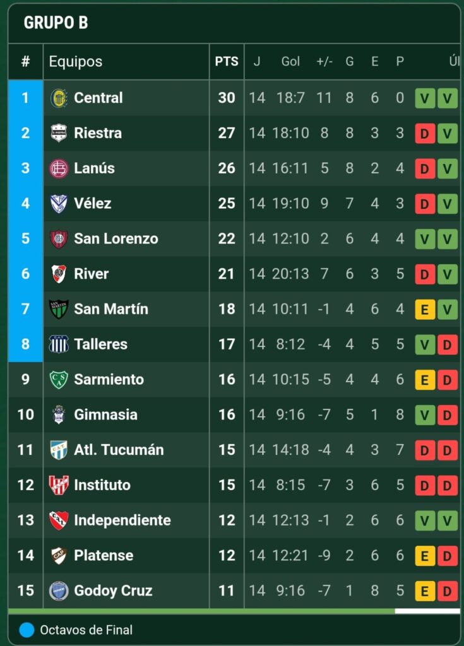Screen dimensions: 464x646
Task: Open the Sarmiento team link
Action: tap(109, 380)
